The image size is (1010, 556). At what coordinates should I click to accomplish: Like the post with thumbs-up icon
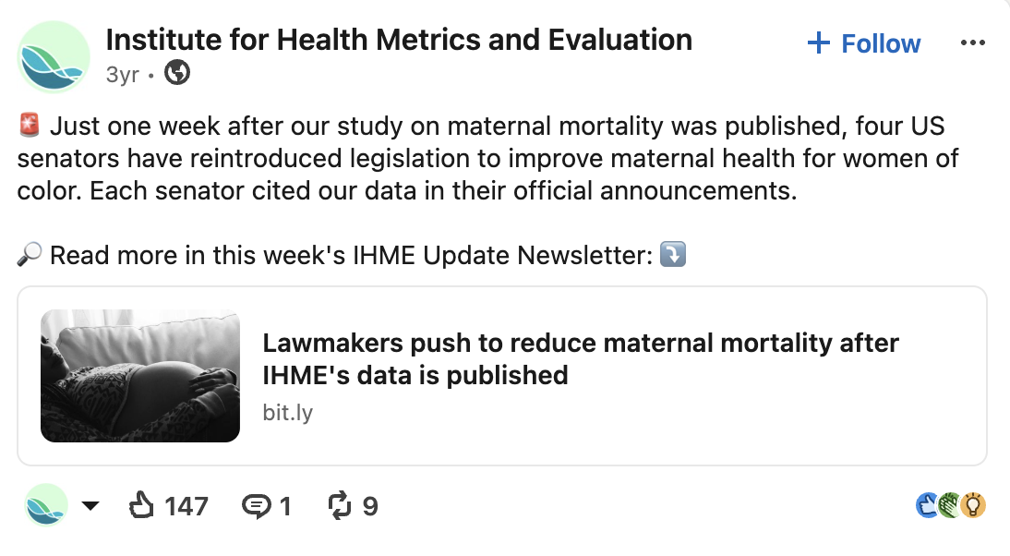(x=141, y=505)
